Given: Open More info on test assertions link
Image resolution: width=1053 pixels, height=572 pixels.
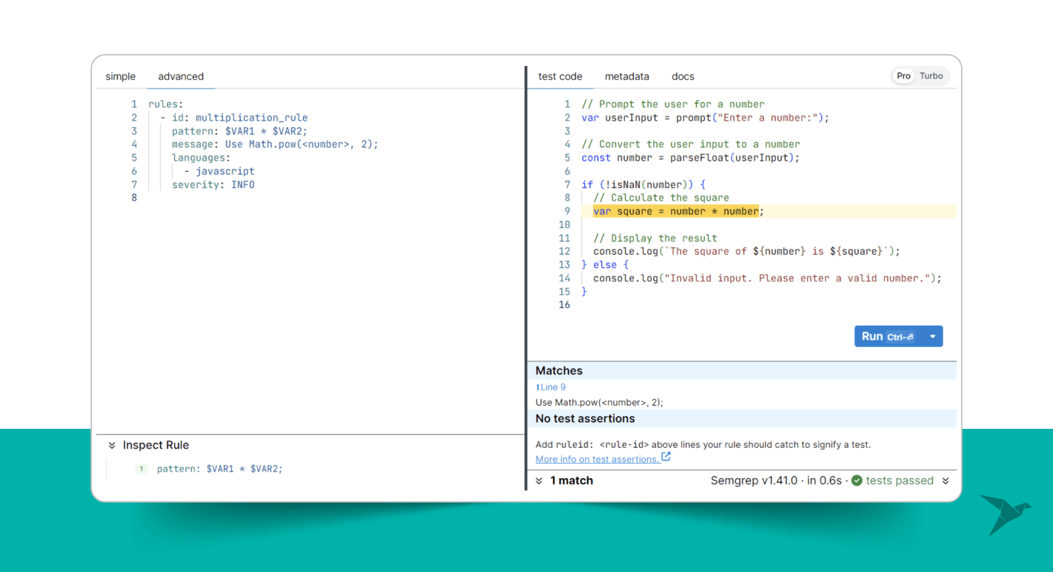Looking at the screenshot, I should [x=597, y=459].
